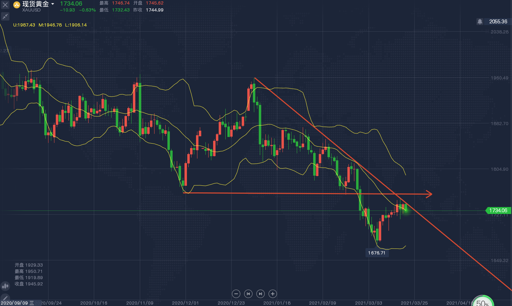Click the collapse fullscreen arrows icon

(x=5, y=16)
